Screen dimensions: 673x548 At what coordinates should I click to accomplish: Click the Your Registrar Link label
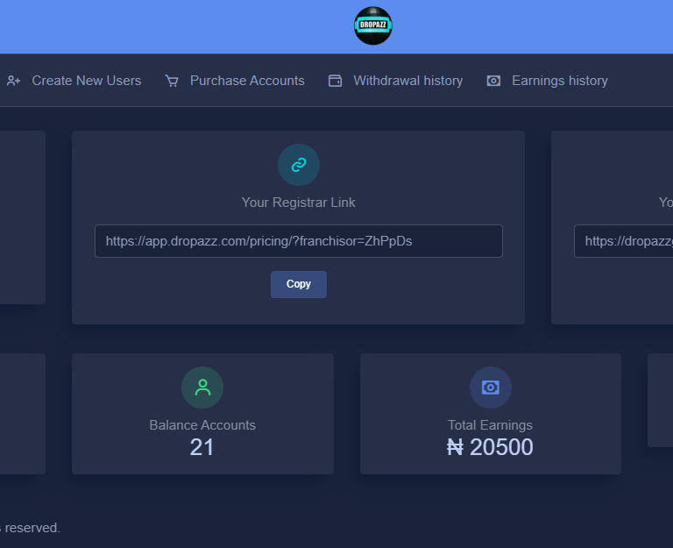pos(298,203)
